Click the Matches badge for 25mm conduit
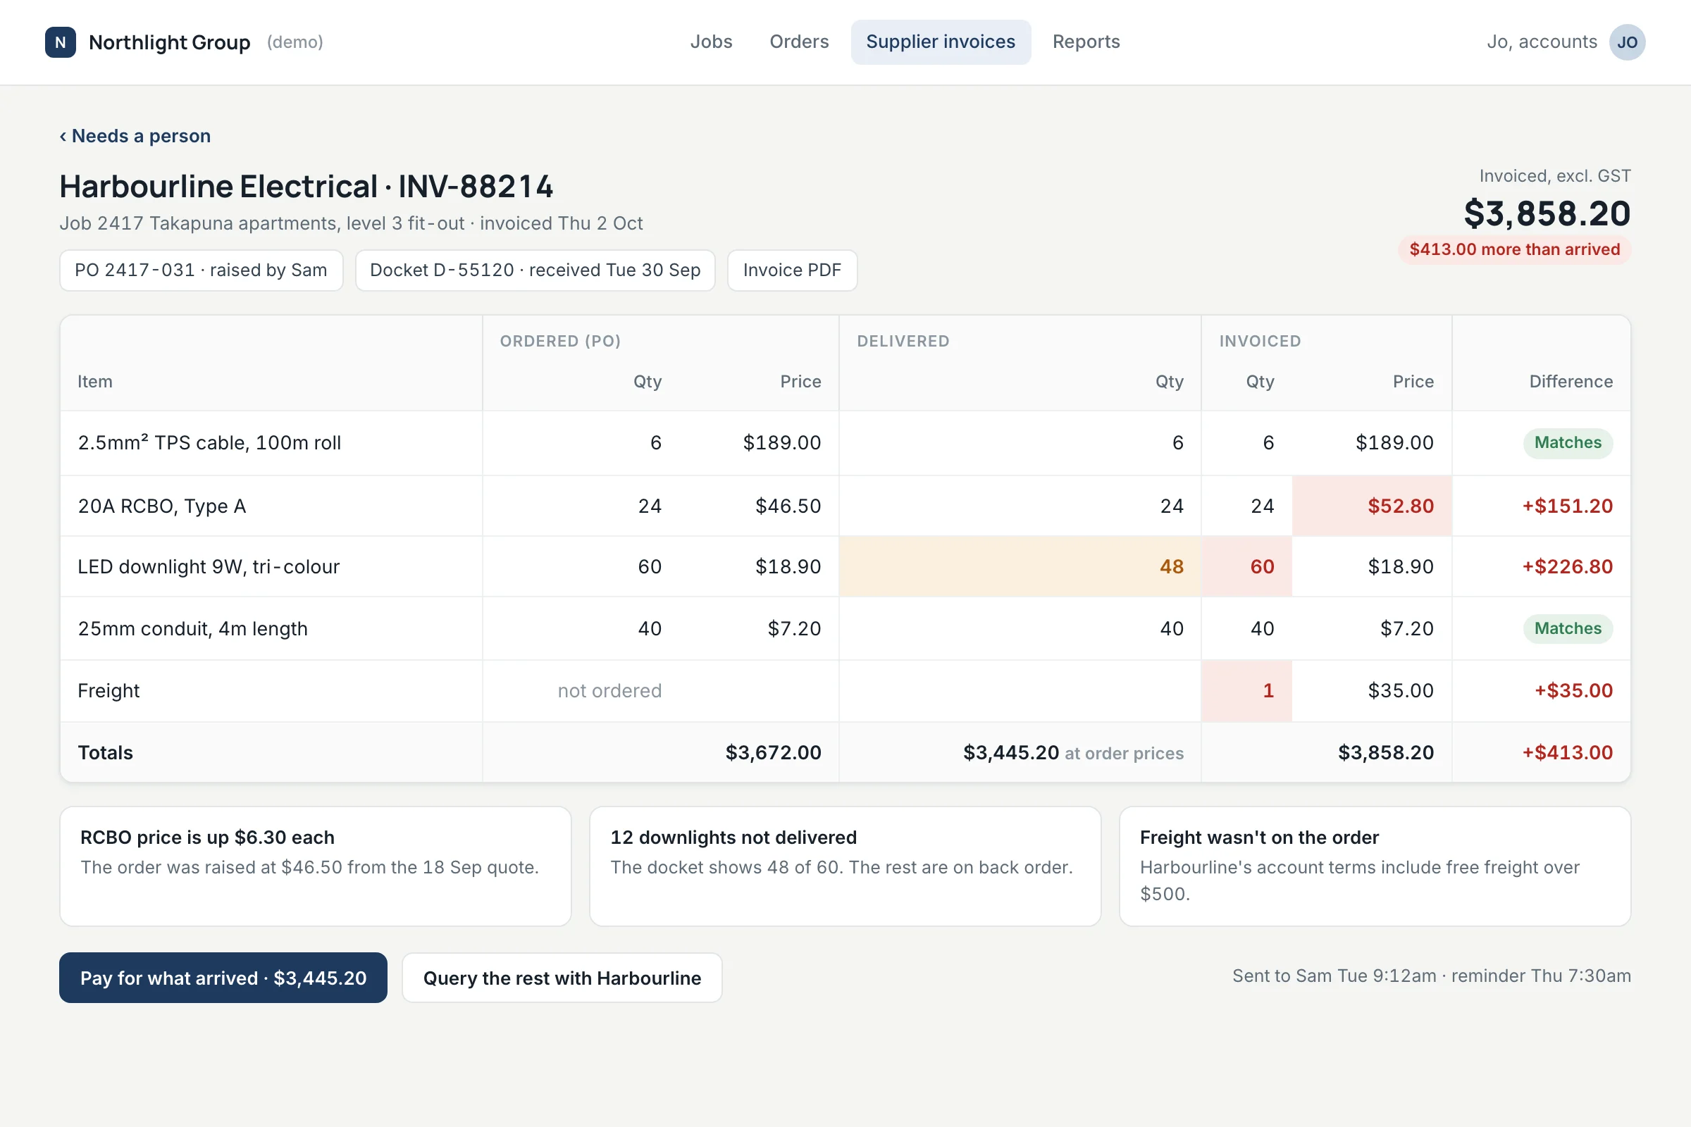Image resolution: width=1691 pixels, height=1127 pixels. click(1568, 629)
